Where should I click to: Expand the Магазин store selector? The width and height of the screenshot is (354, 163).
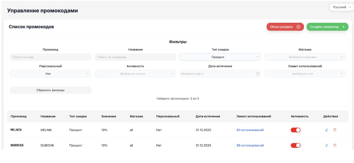305,57
